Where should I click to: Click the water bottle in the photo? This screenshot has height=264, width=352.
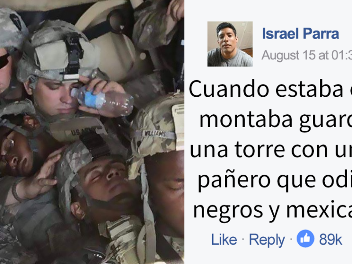pos(103,100)
